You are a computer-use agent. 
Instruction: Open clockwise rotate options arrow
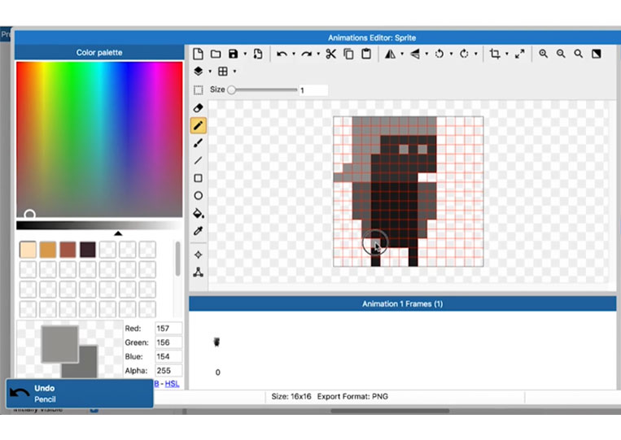pyautogui.click(x=475, y=54)
